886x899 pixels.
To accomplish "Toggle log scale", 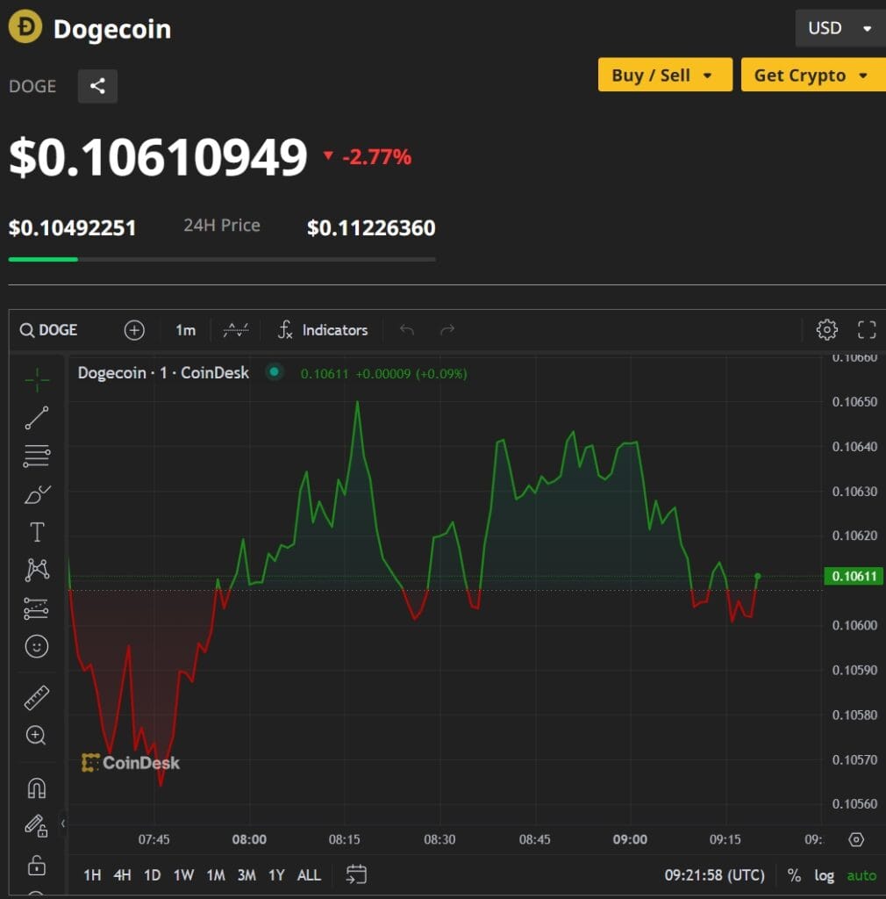I will click(x=824, y=875).
